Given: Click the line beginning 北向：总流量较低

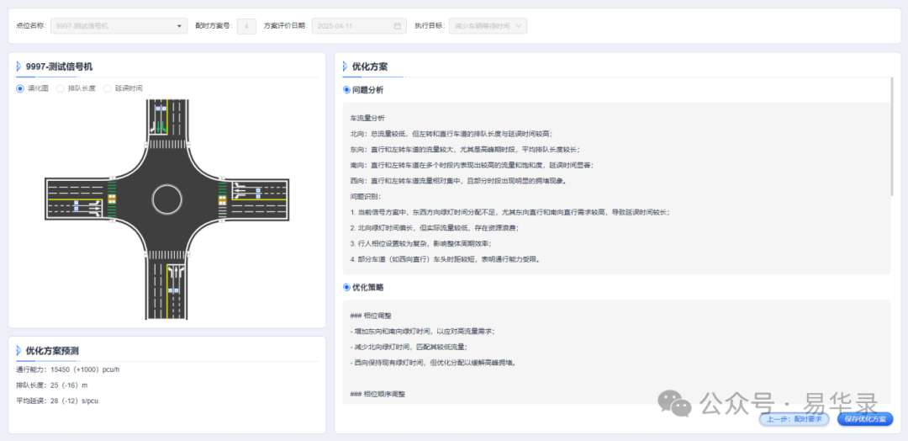Looking at the screenshot, I should (450, 133).
